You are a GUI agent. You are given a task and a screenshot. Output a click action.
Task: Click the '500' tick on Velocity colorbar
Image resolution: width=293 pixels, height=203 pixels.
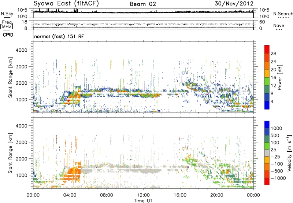tap(275, 136)
